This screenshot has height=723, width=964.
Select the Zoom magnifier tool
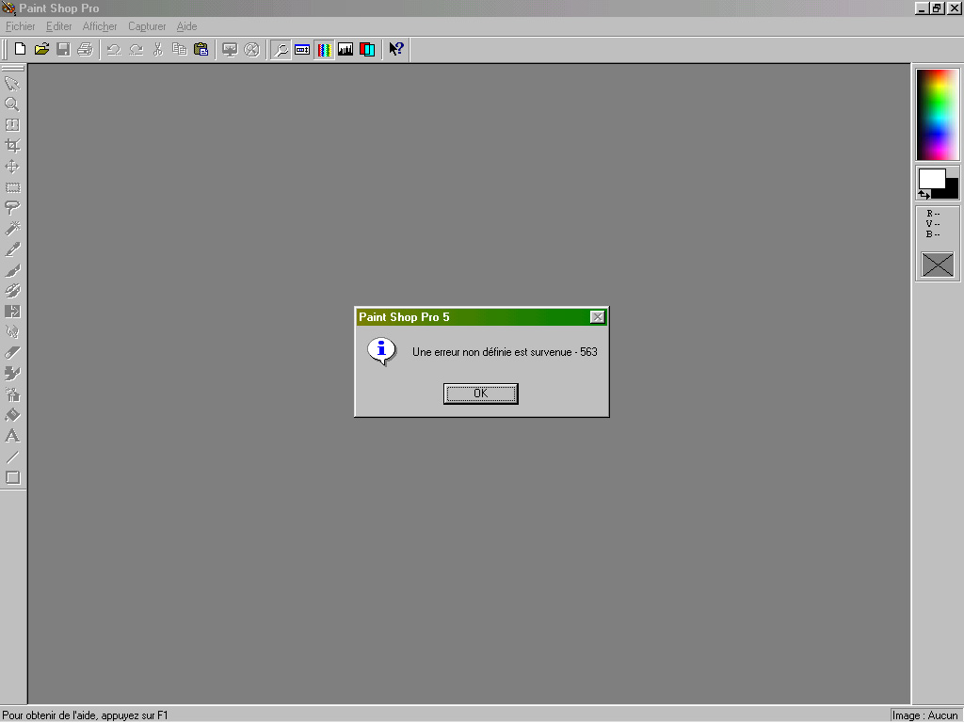point(12,104)
